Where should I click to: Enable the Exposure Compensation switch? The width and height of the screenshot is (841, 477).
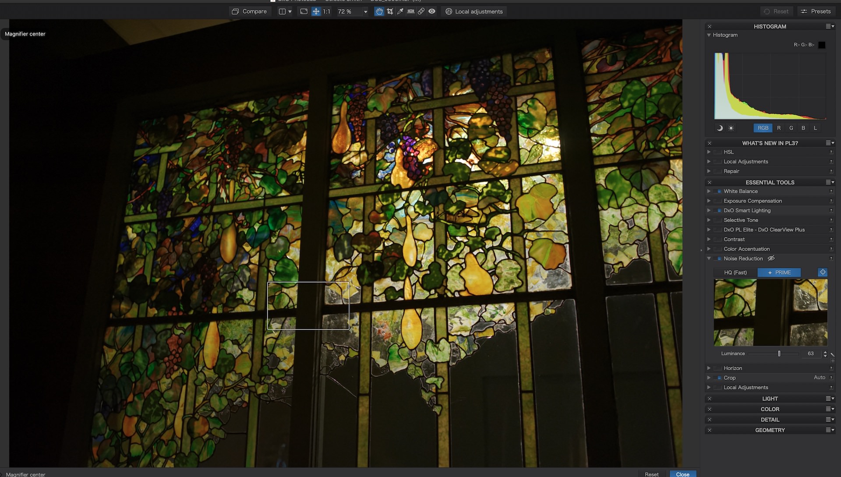pyautogui.click(x=718, y=201)
